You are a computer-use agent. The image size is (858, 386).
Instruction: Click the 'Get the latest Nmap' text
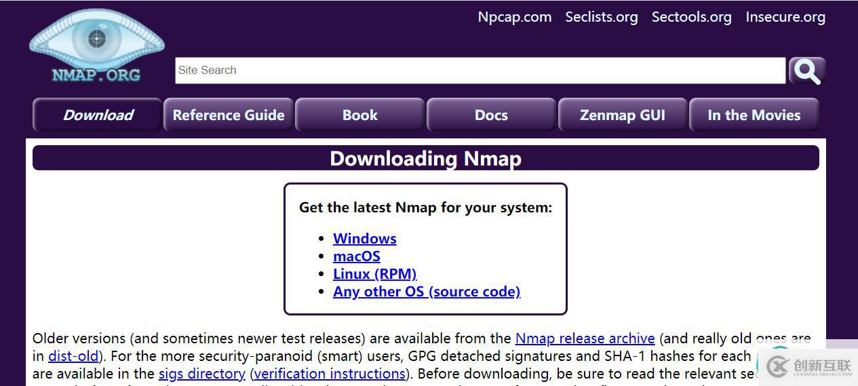426,208
